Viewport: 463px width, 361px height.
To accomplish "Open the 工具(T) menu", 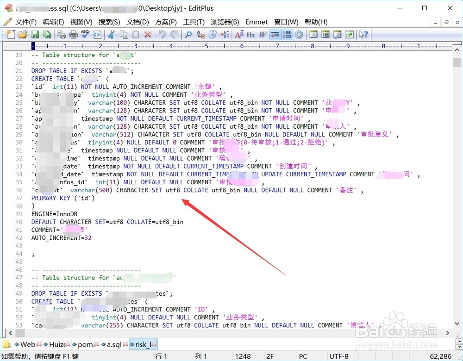I will point(194,22).
